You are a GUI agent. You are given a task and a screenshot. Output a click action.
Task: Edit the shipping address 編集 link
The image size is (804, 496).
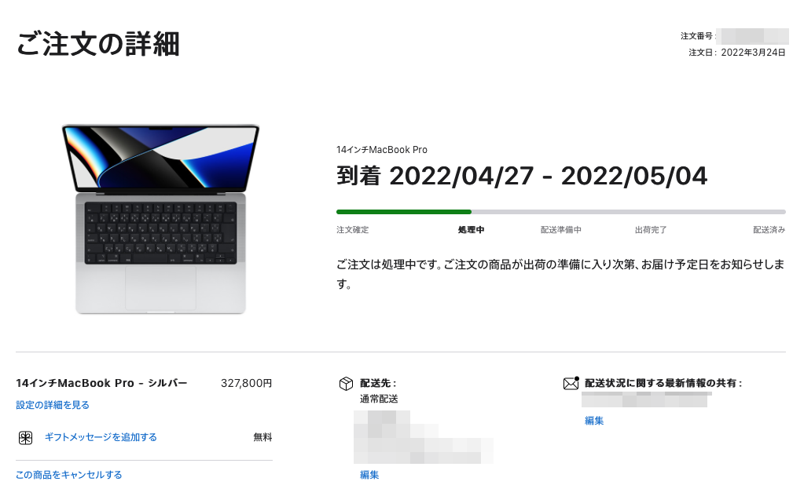pos(369,475)
